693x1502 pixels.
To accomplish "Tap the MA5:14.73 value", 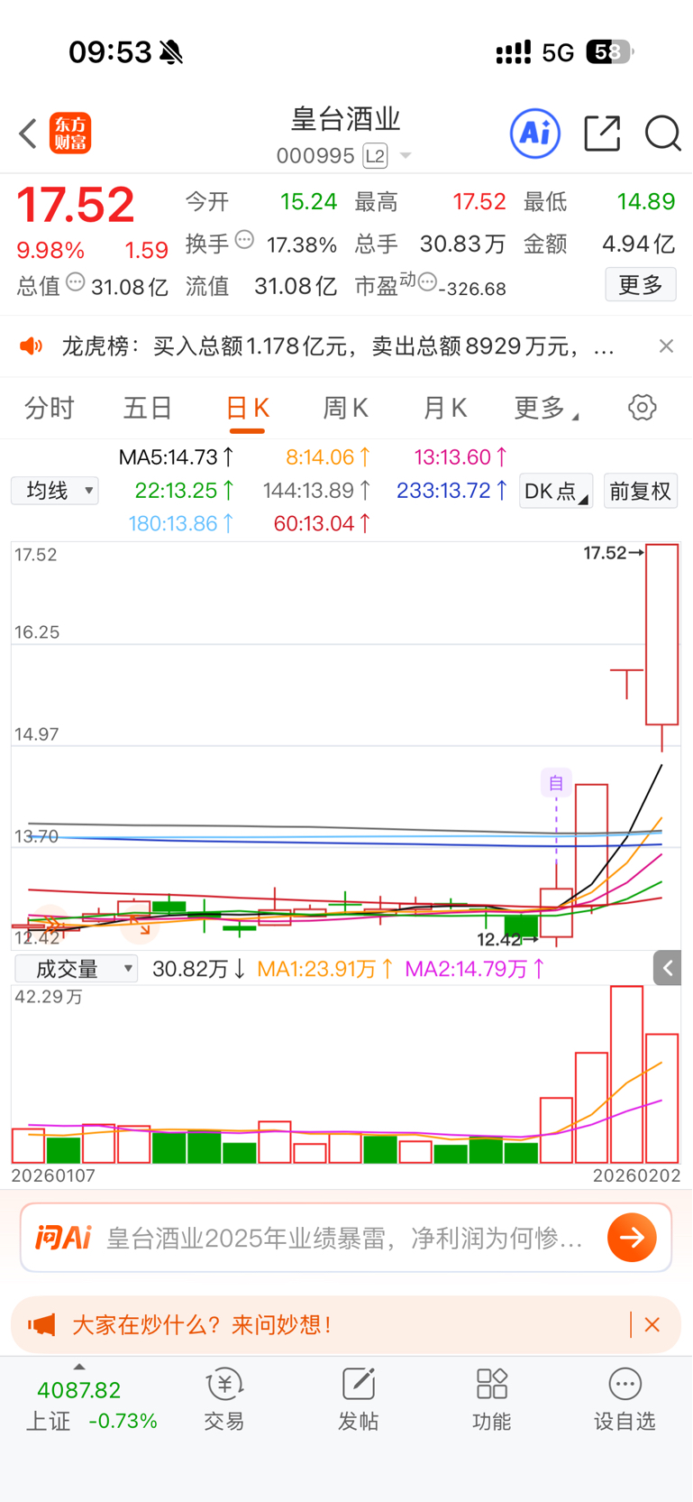I will pyautogui.click(x=177, y=457).
